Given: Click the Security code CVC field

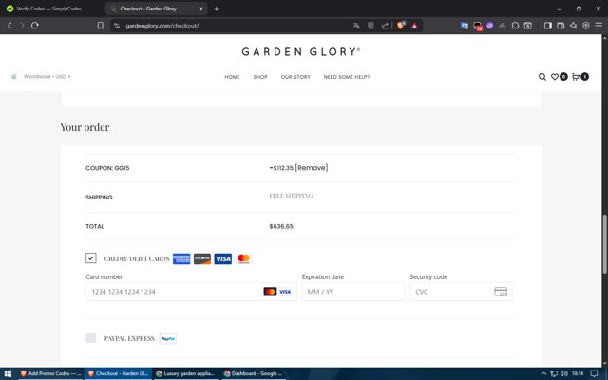Looking at the screenshot, I should tap(461, 292).
